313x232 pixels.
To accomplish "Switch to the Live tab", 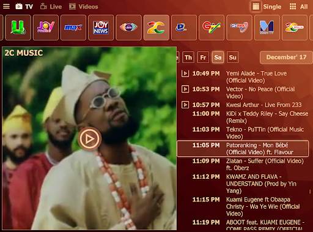I will click(x=51, y=7).
